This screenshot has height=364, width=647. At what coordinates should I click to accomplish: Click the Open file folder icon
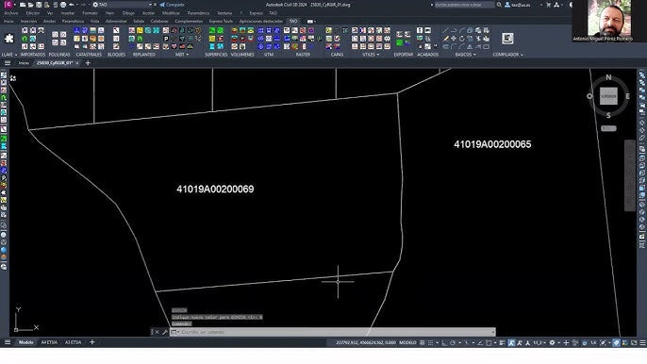click(31, 5)
